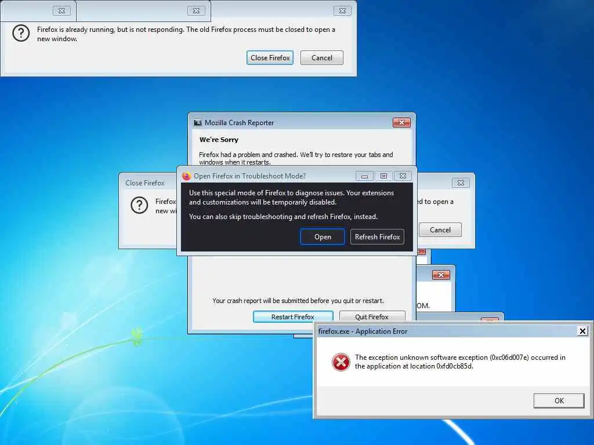594x445 pixels.
Task: Maximize the Troubleshoot Mode dialog
Action: click(383, 176)
